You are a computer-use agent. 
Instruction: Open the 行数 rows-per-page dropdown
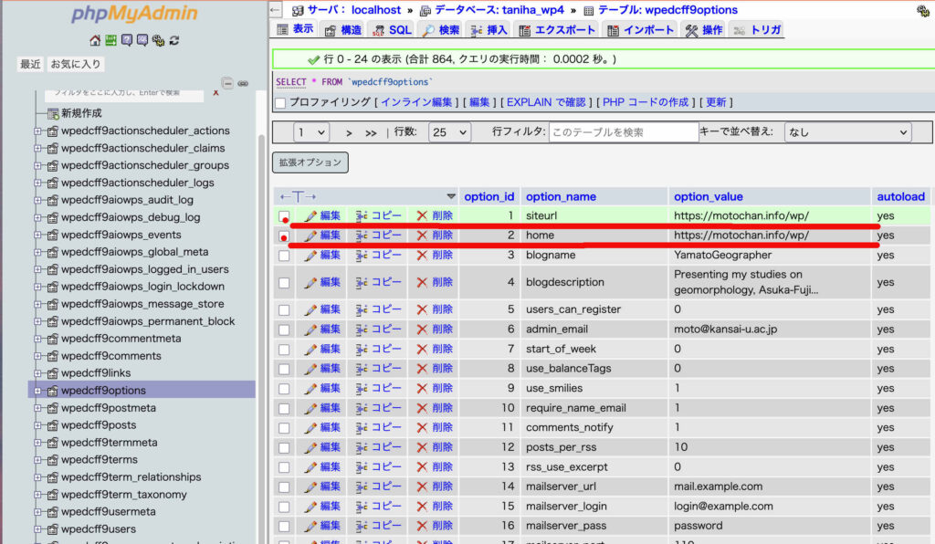(x=449, y=132)
